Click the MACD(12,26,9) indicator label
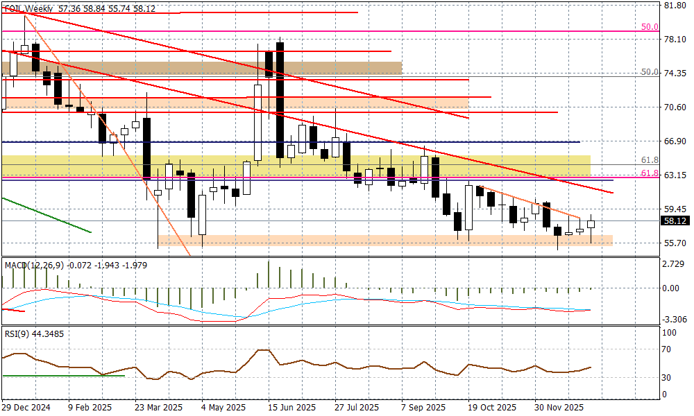The height and width of the screenshot is (416, 694). tap(35, 265)
